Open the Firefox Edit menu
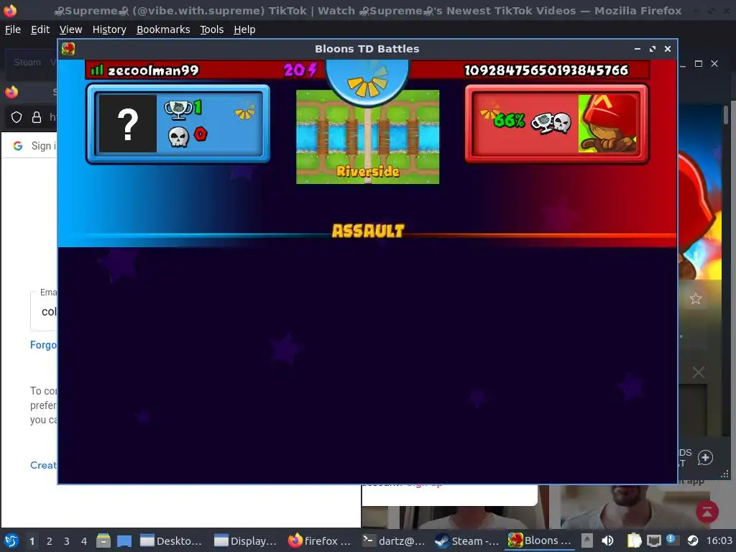736x552 pixels. (x=40, y=29)
